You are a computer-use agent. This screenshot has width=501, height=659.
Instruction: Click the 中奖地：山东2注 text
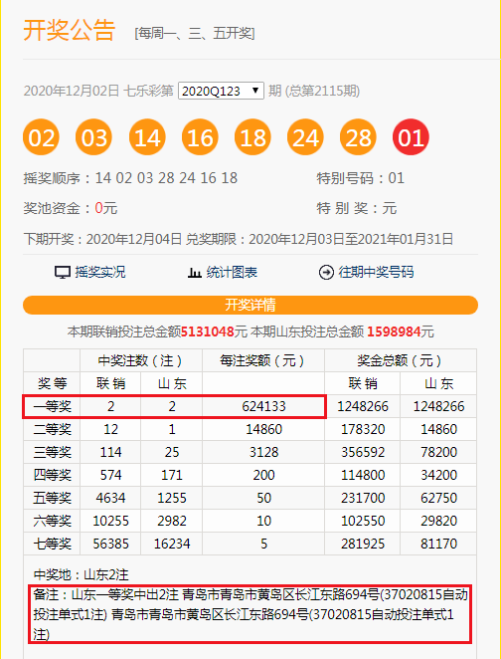click(x=81, y=574)
